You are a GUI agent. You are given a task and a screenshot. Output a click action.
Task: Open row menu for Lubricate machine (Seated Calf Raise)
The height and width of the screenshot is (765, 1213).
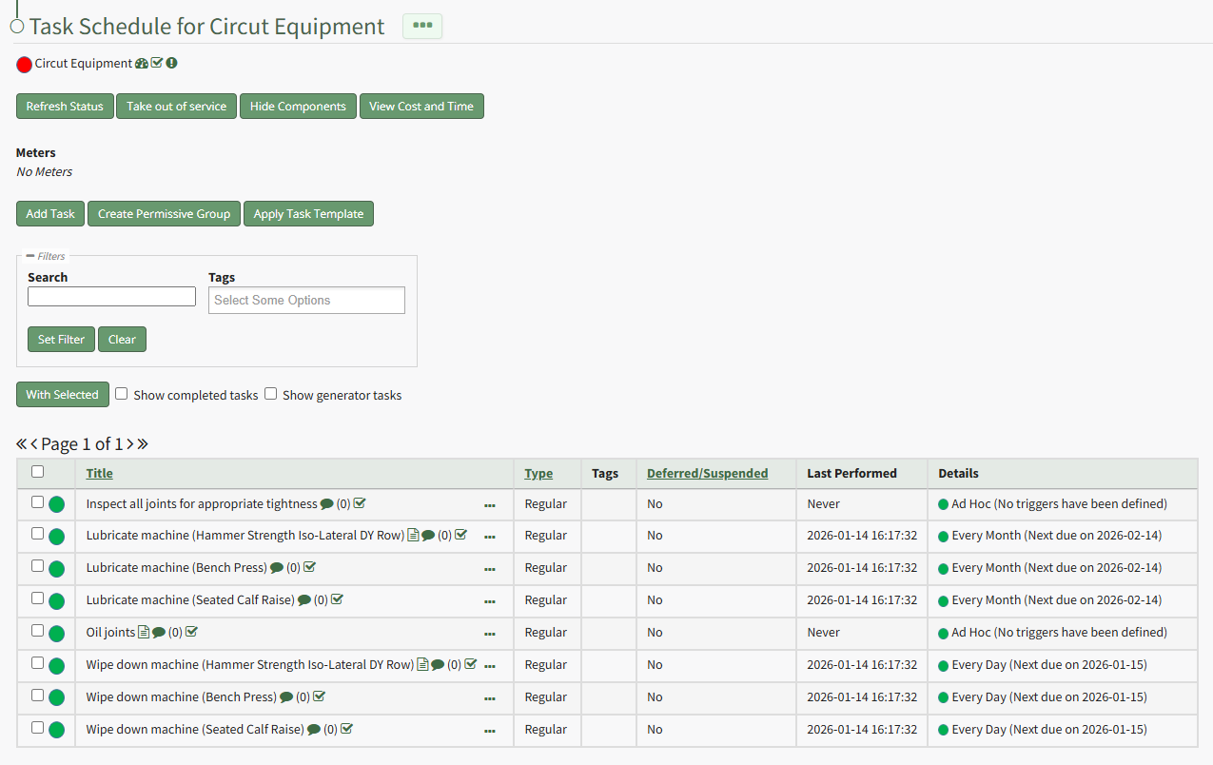[490, 601]
